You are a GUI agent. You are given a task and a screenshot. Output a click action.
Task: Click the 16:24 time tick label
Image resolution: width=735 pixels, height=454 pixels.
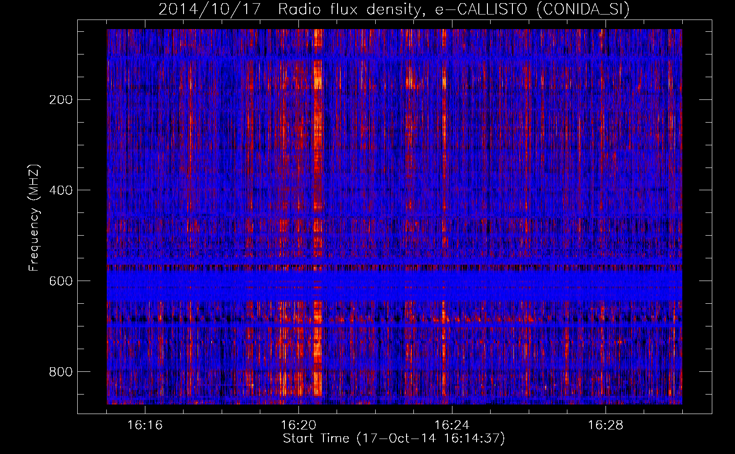[452, 425]
